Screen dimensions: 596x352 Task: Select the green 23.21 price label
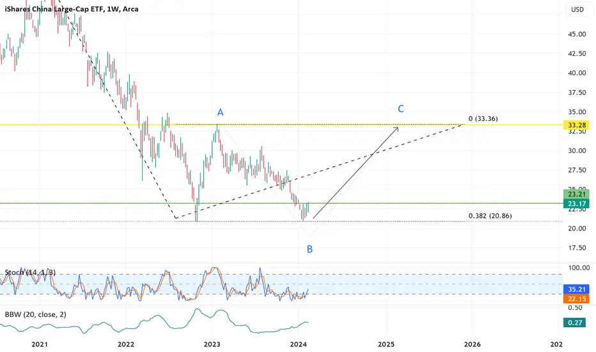coord(576,195)
